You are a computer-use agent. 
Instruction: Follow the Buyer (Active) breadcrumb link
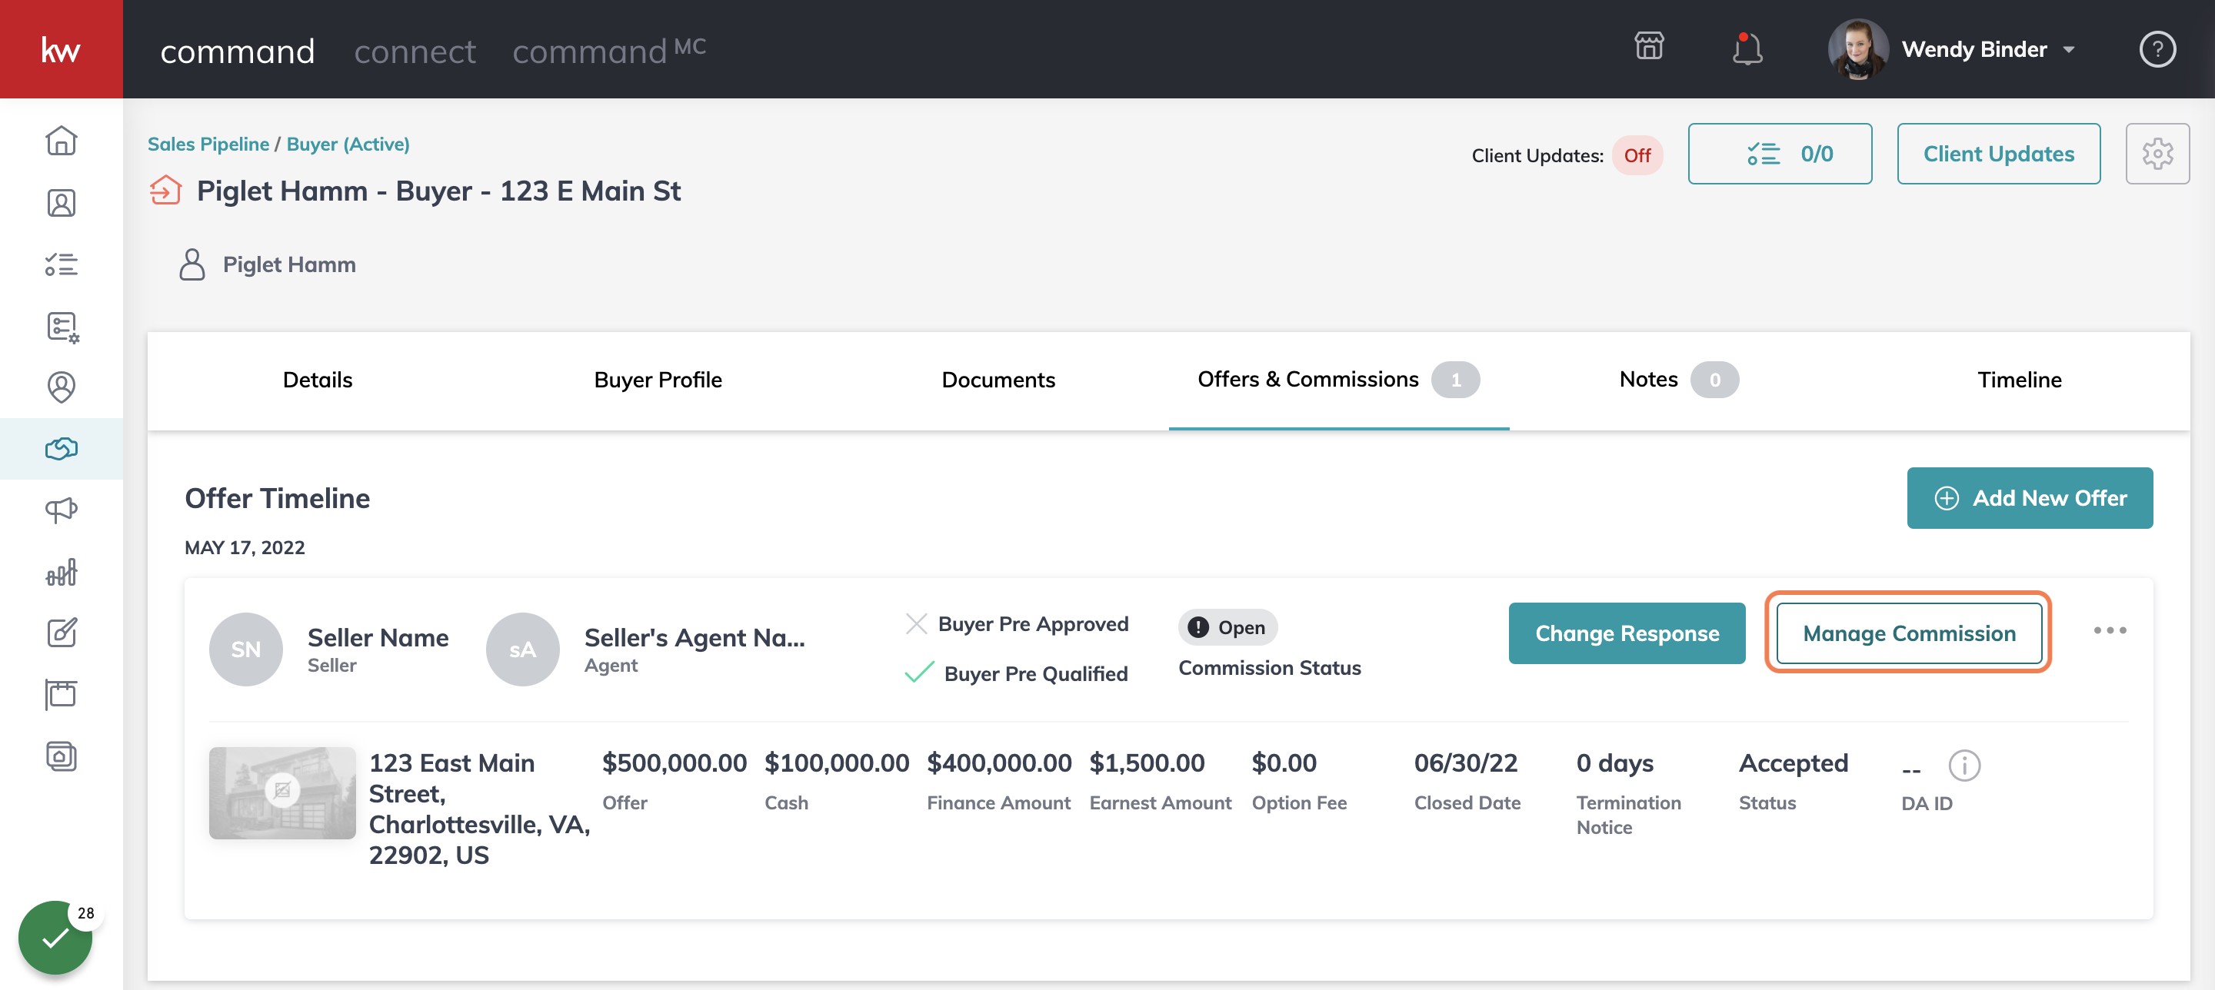tap(348, 144)
